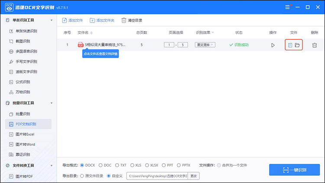Click the add file plus icon
The image size is (325, 183).
click(65, 20)
